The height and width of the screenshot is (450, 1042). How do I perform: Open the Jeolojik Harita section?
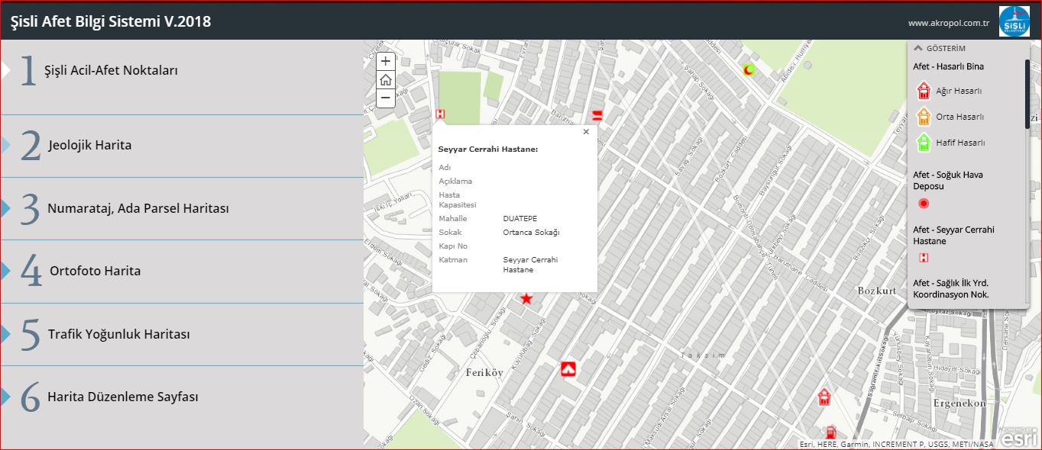tap(89, 145)
